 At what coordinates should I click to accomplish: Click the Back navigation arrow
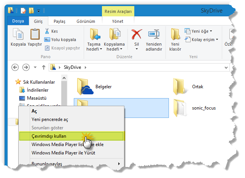(x=15, y=67)
